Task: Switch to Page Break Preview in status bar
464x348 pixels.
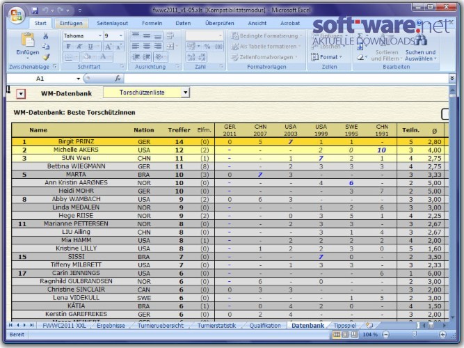Action: pos(354,335)
